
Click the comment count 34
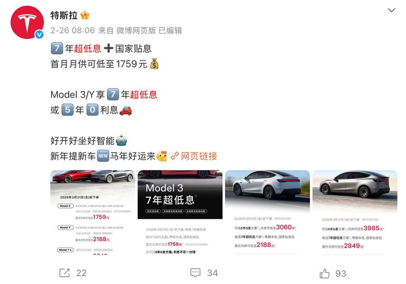click(x=213, y=273)
